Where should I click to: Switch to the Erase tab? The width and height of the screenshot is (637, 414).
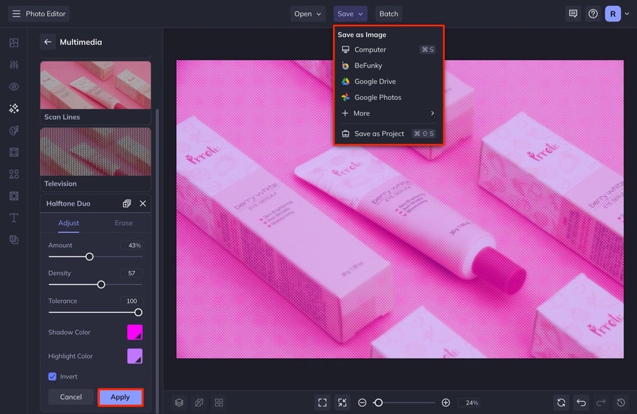tap(123, 223)
